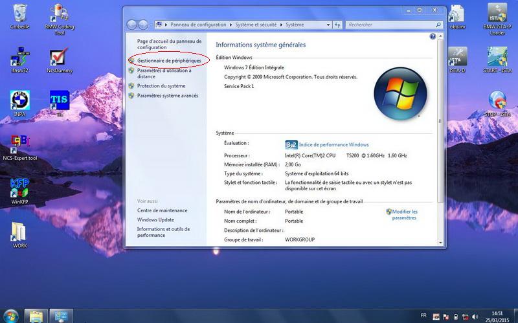Select the WORK folder shortcut

[20, 234]
